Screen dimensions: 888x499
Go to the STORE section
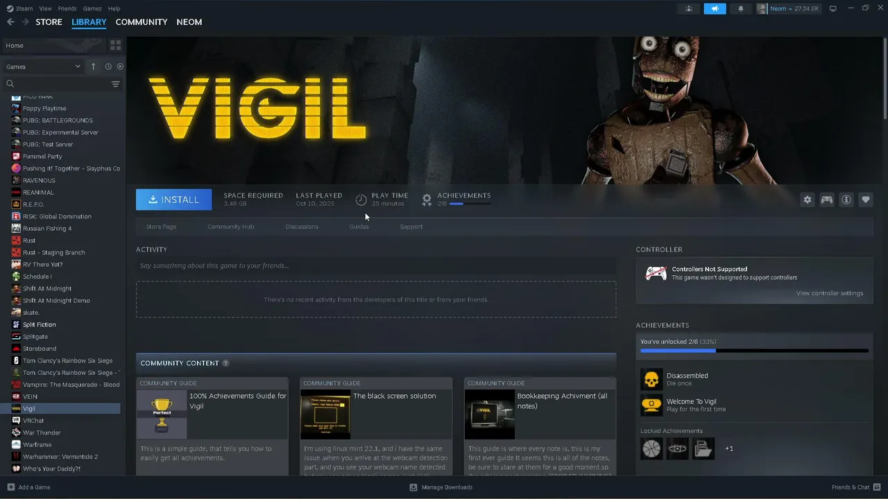point(49,22)
